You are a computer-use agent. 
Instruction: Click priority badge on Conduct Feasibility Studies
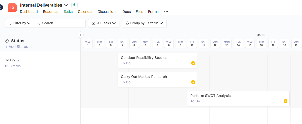(193, 63)
